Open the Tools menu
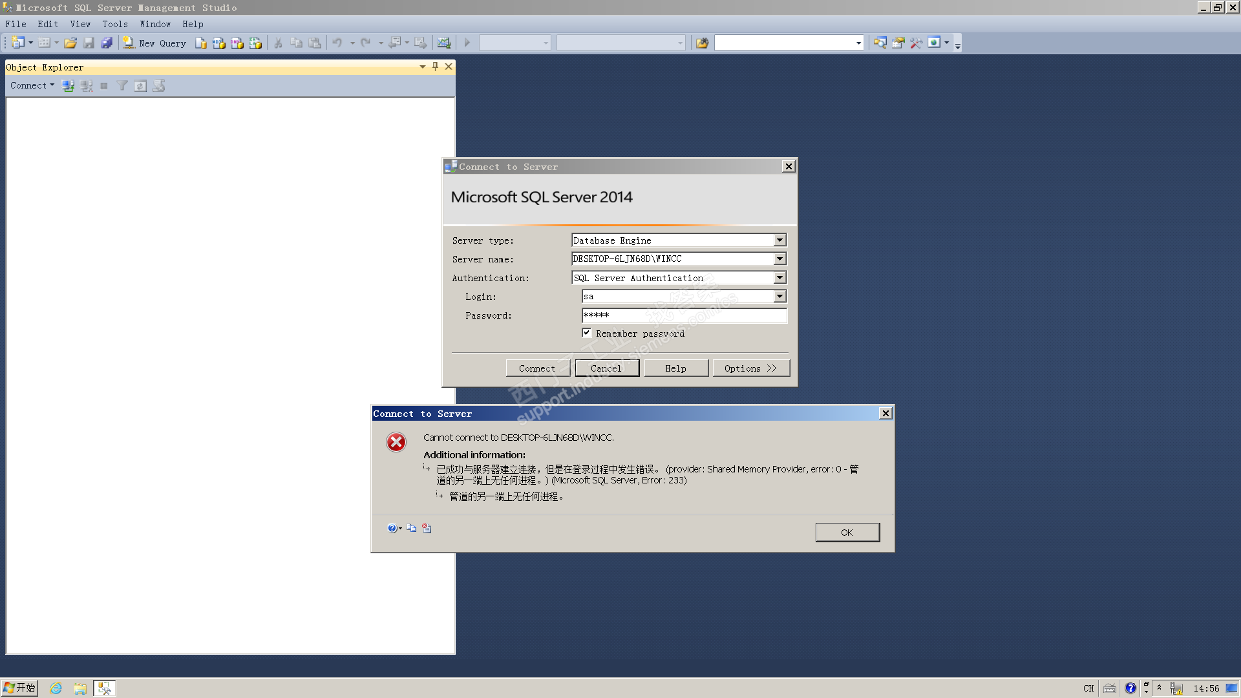Viewport: 1241px width, 698px height. coord(115,24)
